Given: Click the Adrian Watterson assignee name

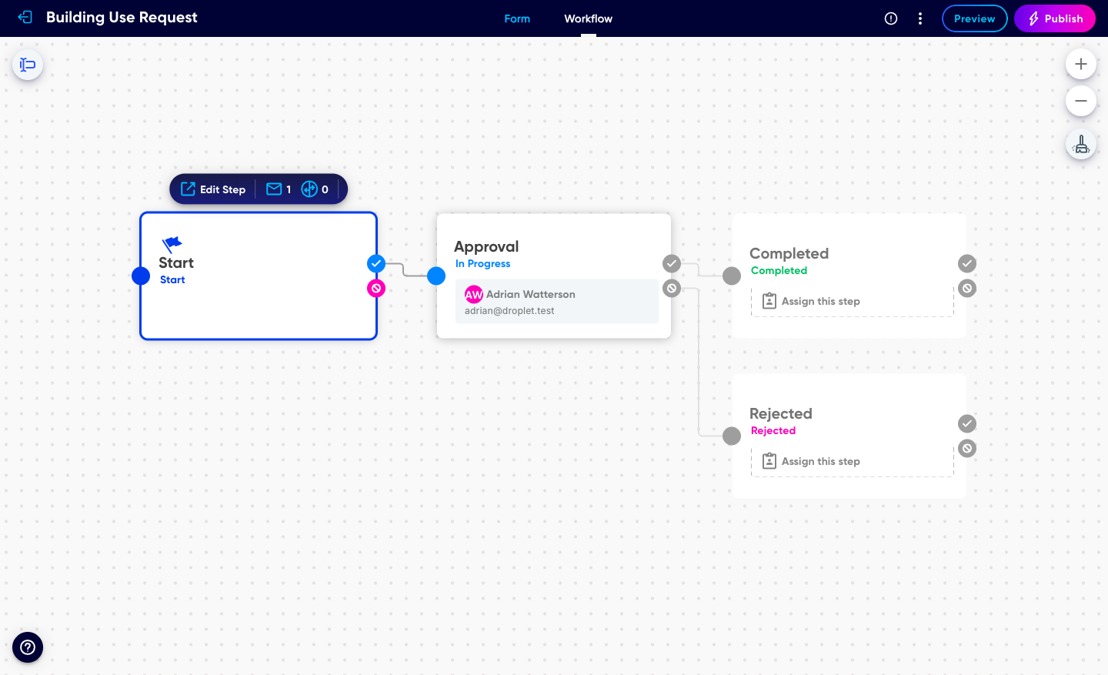Looking at the screenshot, I should (531, 294).
